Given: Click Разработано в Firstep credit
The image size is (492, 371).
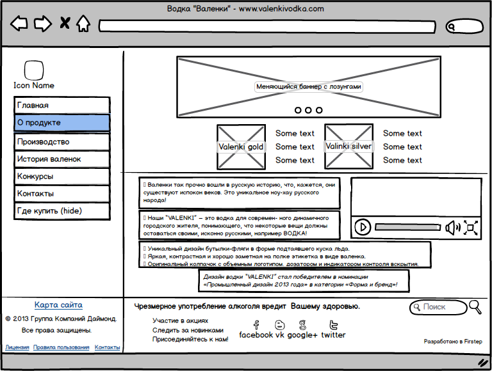Looking at the screenshot, I should (x=453, y=342).
